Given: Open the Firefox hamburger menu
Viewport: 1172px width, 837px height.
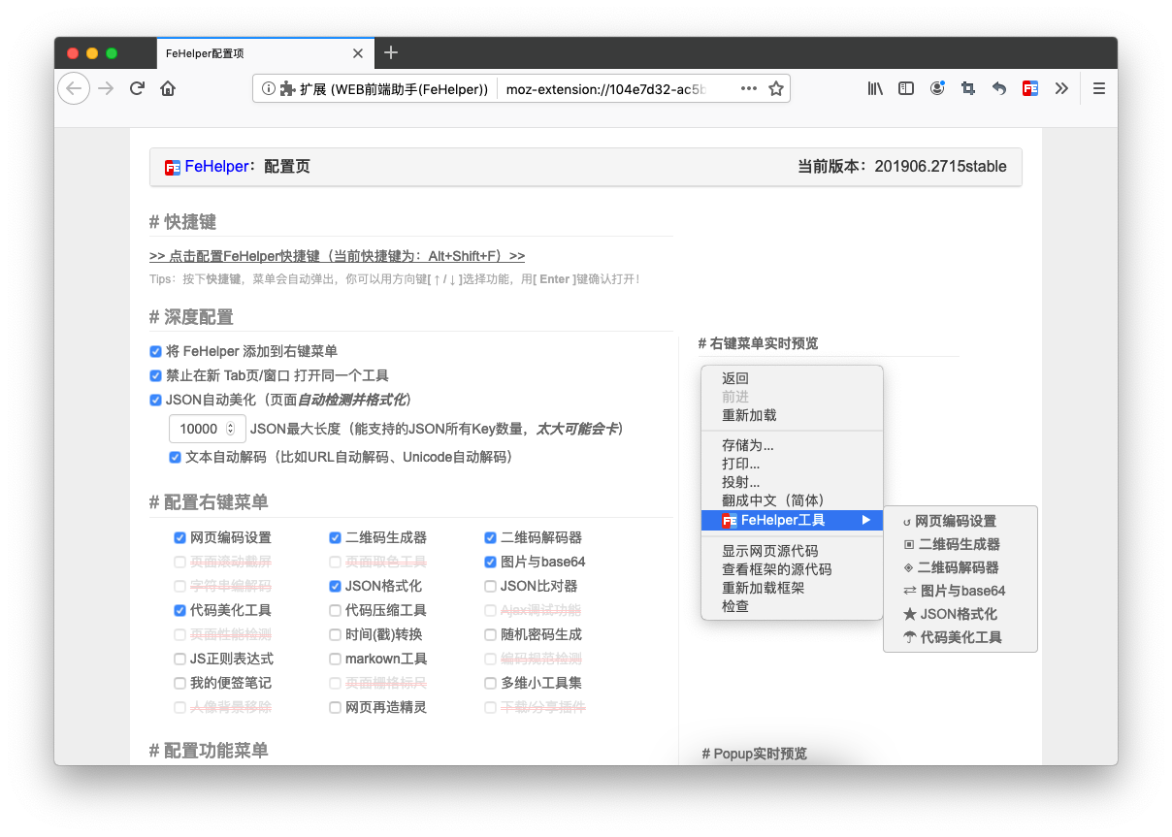Looking at the screenshot, I should click(x=1099, y=88).
